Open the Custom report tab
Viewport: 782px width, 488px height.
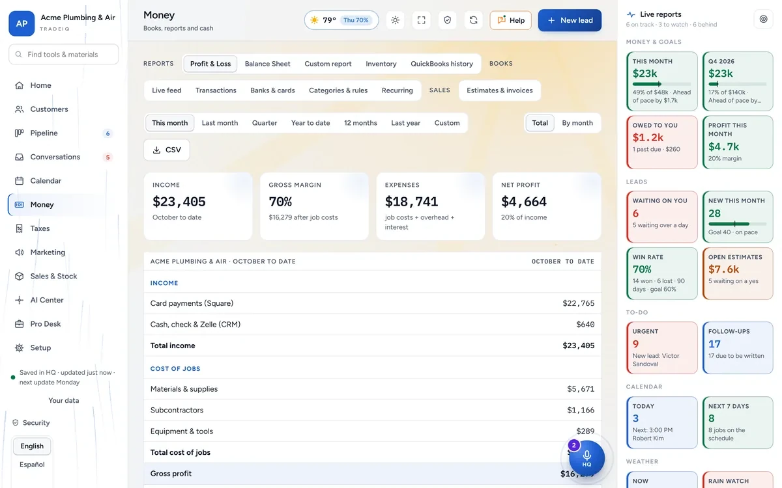(328, 64)
